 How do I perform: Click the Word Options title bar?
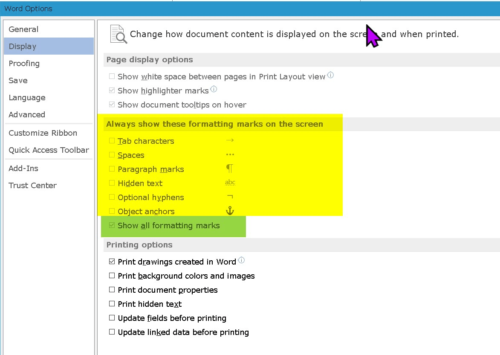[x=250, y=9]
